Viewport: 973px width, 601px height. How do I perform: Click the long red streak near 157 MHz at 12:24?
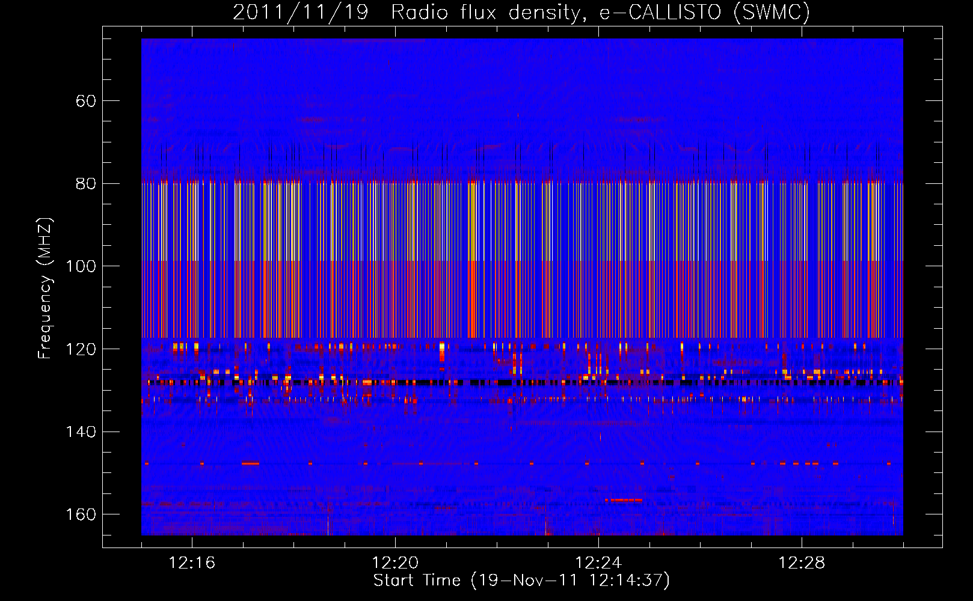(624, 500)
